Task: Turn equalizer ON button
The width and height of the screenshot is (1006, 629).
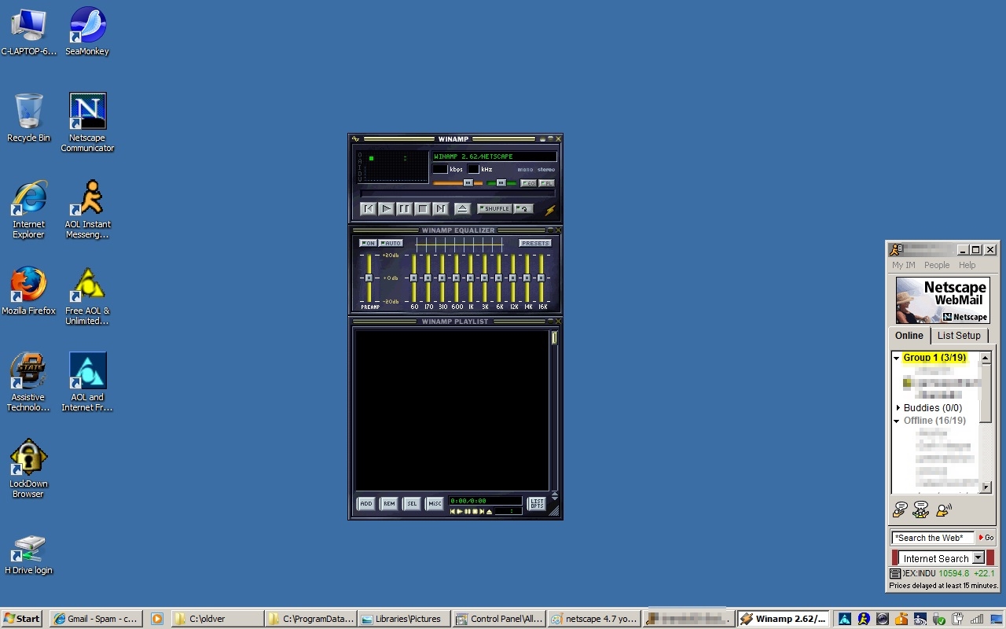Action: coord(368,243)
